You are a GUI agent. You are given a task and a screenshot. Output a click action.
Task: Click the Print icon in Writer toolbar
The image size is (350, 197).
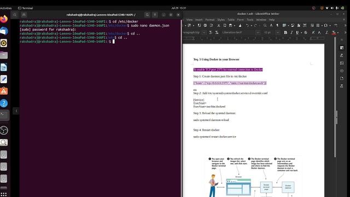coord(205,26)
